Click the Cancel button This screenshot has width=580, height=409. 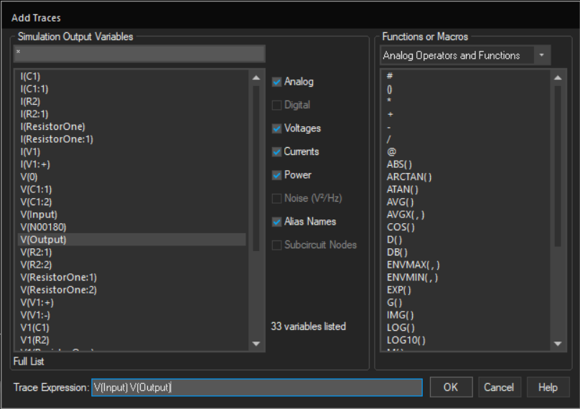pyautogui.click(x=499, y=387)
